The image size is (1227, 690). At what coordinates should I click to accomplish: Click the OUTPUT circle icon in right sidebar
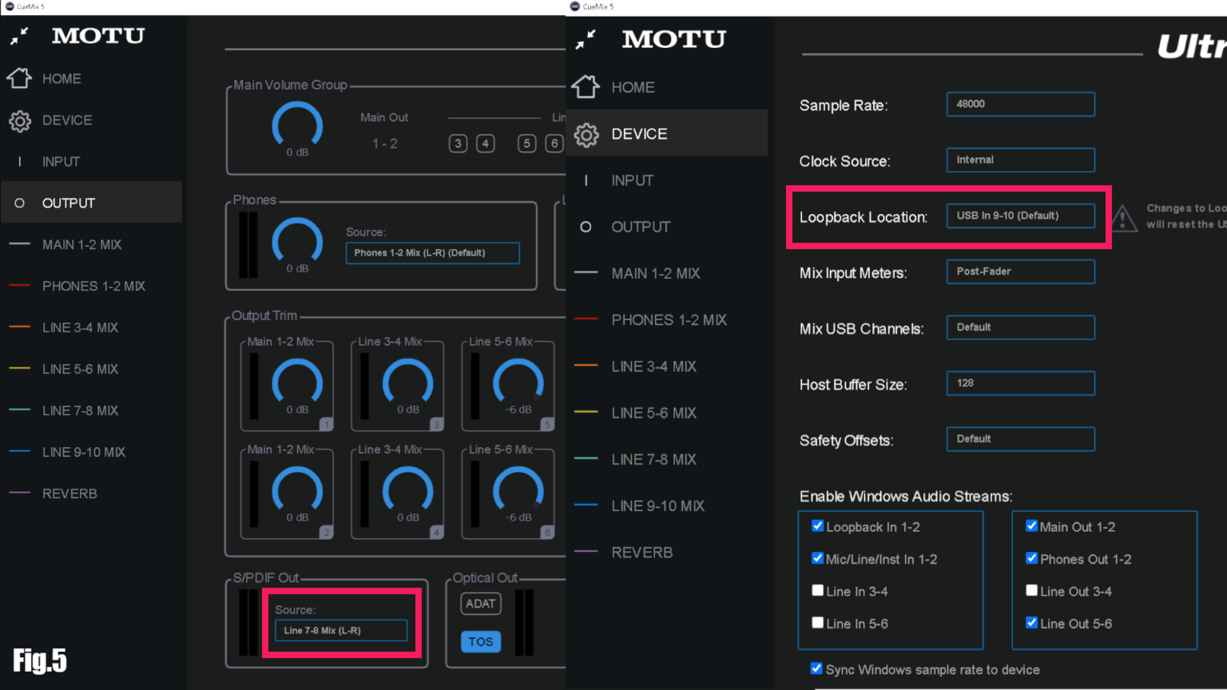(586, 227)
